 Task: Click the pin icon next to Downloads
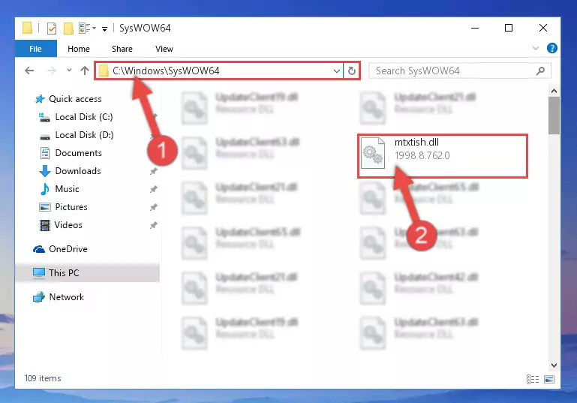(x=154, y=171)
